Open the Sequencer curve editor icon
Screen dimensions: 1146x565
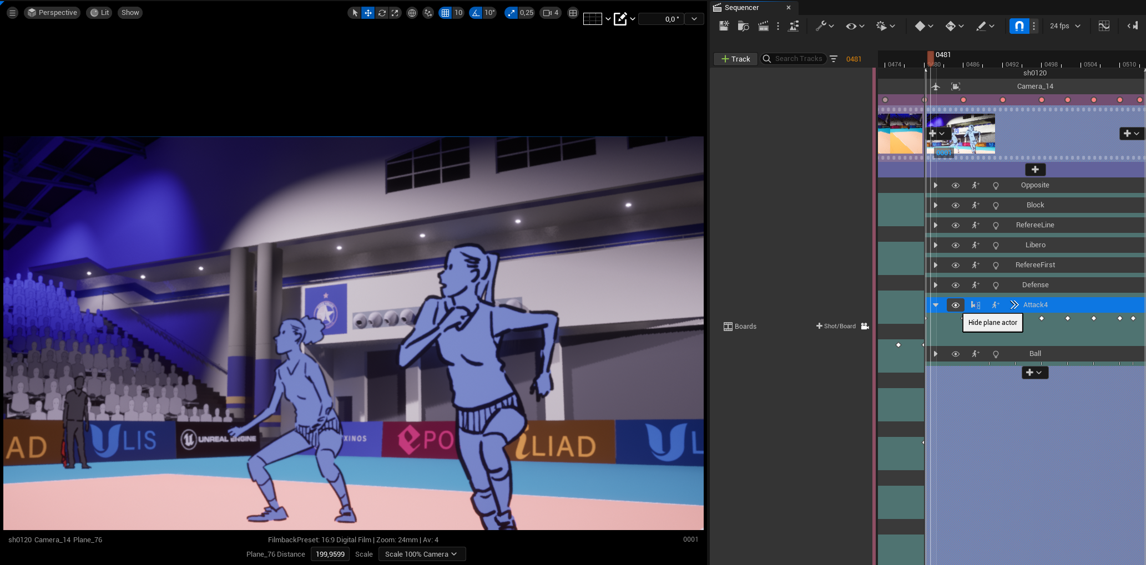1104,26
